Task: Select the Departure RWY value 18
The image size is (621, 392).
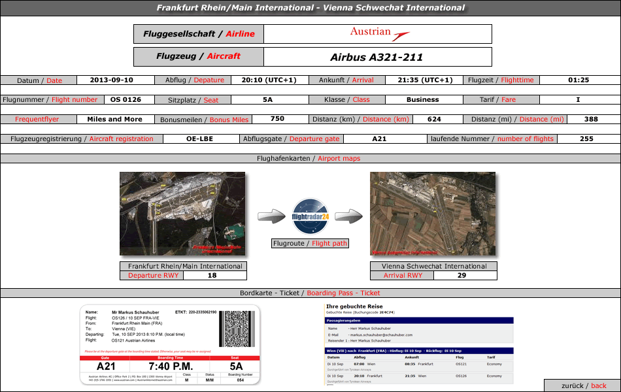Action: (x=211, y=276)
